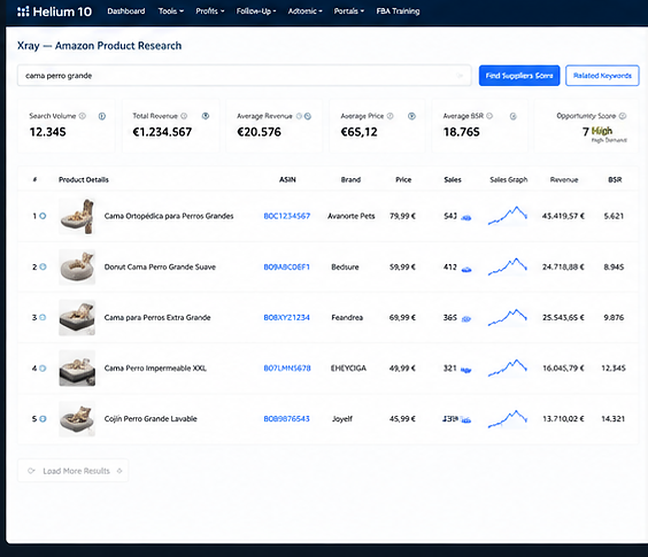Select the row 4 circle toggle
648x557 pixels.
[43, 368]
